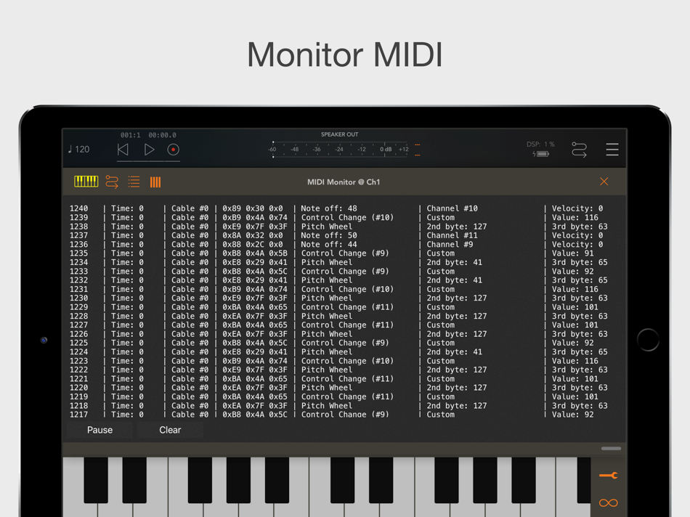
Task: Select the list view icon in the monitor toolbar
Action: click(x=134, y=182)
